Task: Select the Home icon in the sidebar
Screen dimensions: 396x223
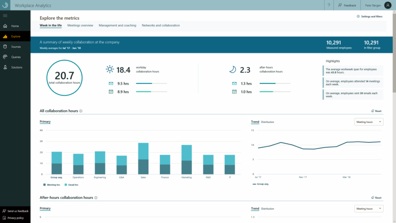Action: (15, 26)
